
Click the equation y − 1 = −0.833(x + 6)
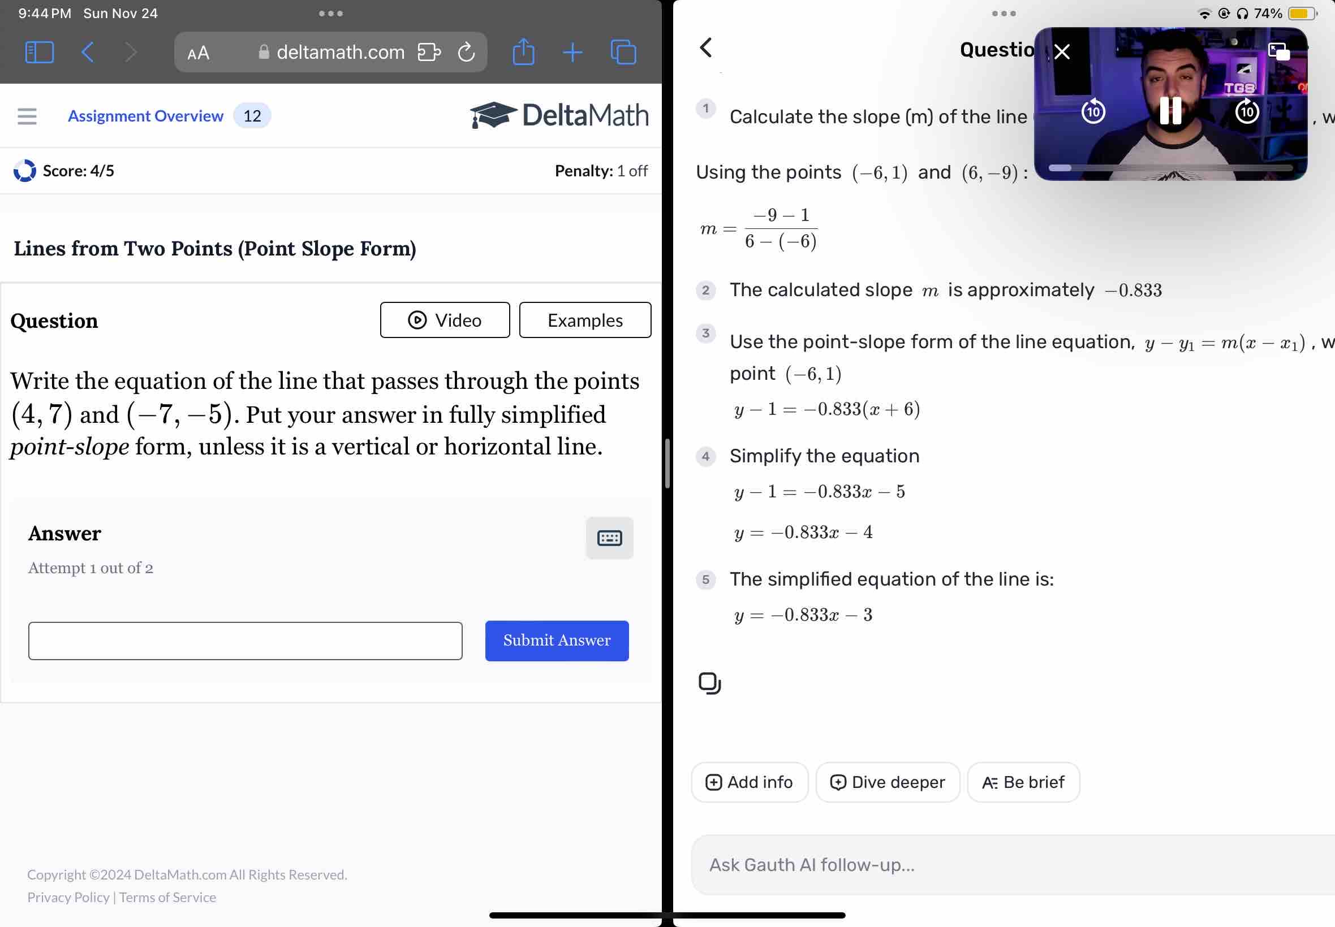pos(826,409)
